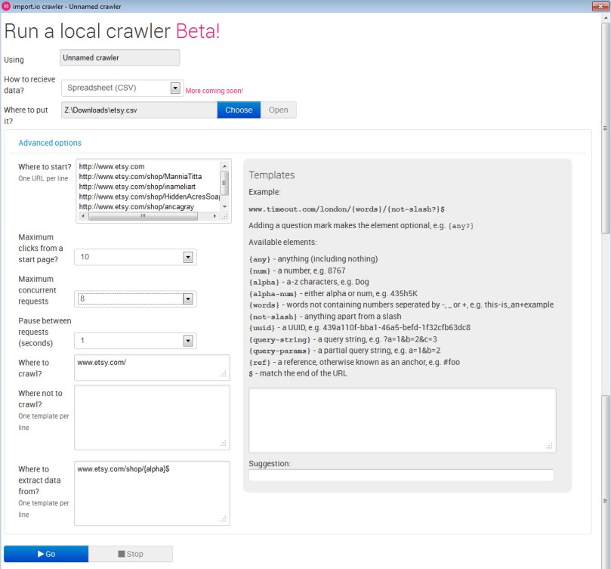This screenshot has width=611, height=569.
Task: Click the Stop button
Action: [x=130, y=553]
